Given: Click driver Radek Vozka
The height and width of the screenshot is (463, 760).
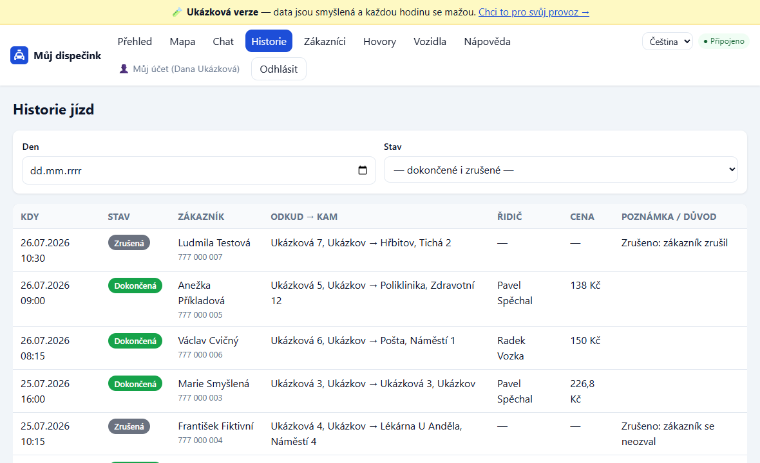Looking at the screenshot, I should (511, 349).
